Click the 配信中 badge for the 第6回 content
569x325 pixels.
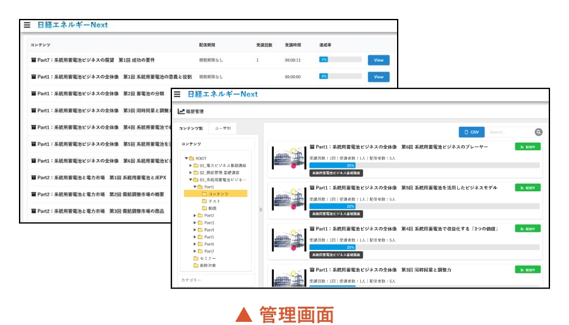[527, 147]
